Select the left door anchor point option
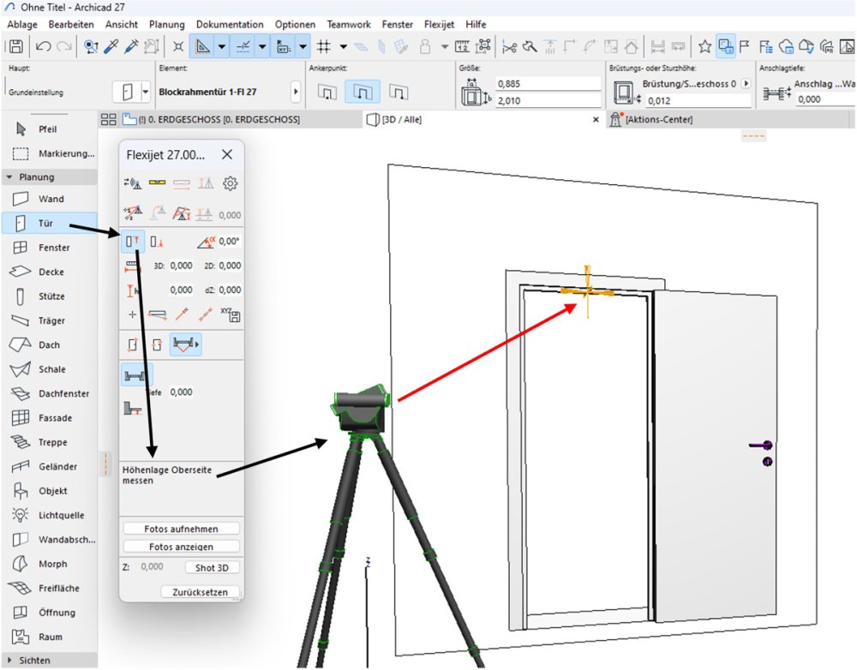 click(x=327, y=92)
